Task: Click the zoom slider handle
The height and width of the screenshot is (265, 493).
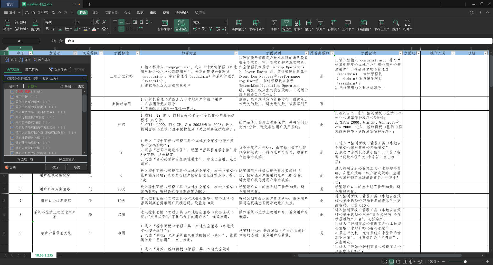Action: click(x=465, y=262)
